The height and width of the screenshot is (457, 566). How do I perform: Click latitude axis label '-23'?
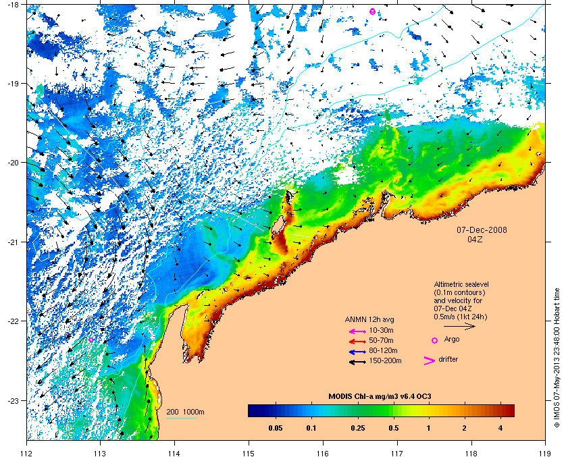[12, 400]
